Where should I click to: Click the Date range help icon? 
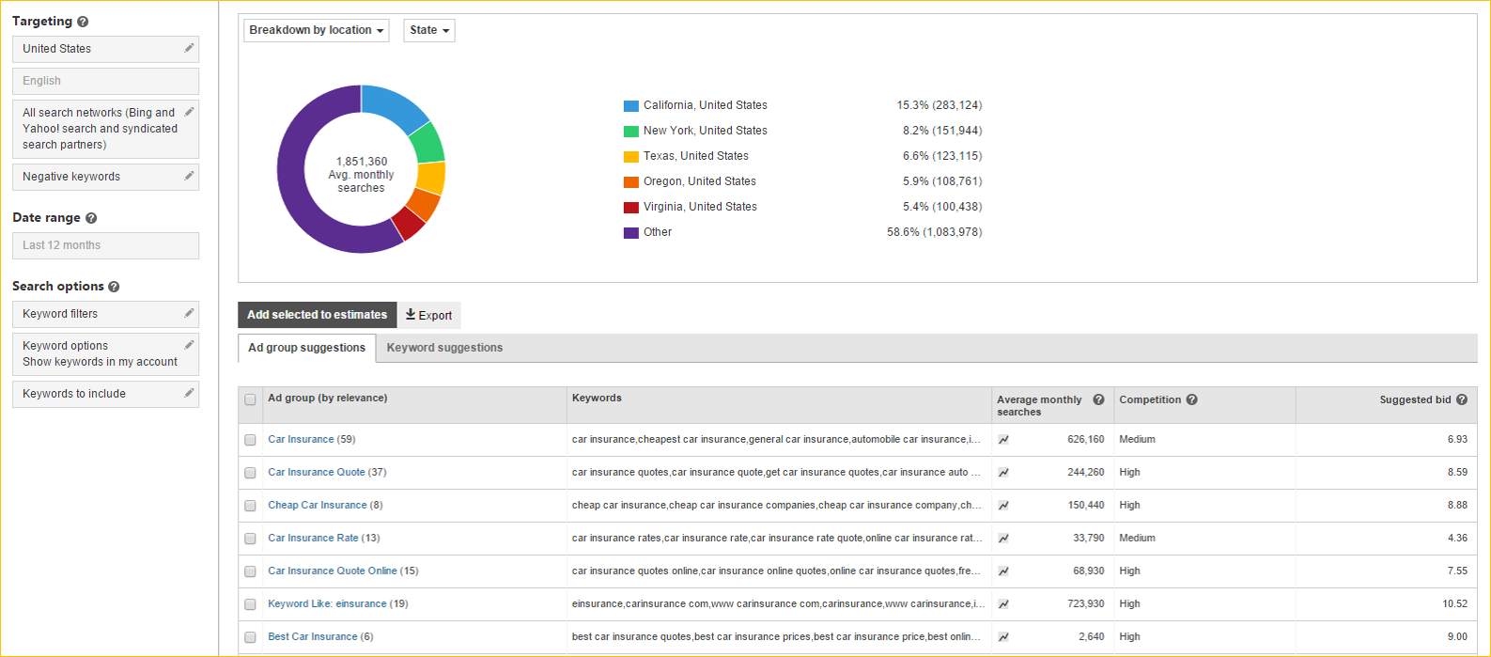[x=91, y=218]
